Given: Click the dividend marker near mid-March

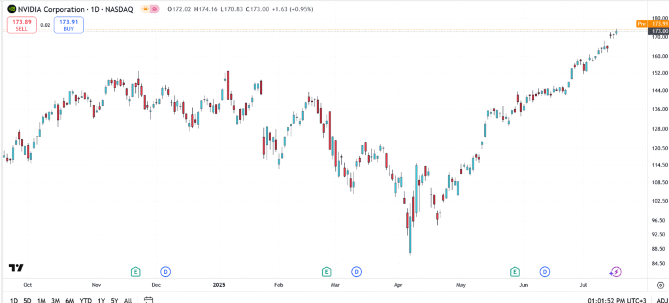Looking at the screenshot, I should pyautogui.click(x=356, y=271).
